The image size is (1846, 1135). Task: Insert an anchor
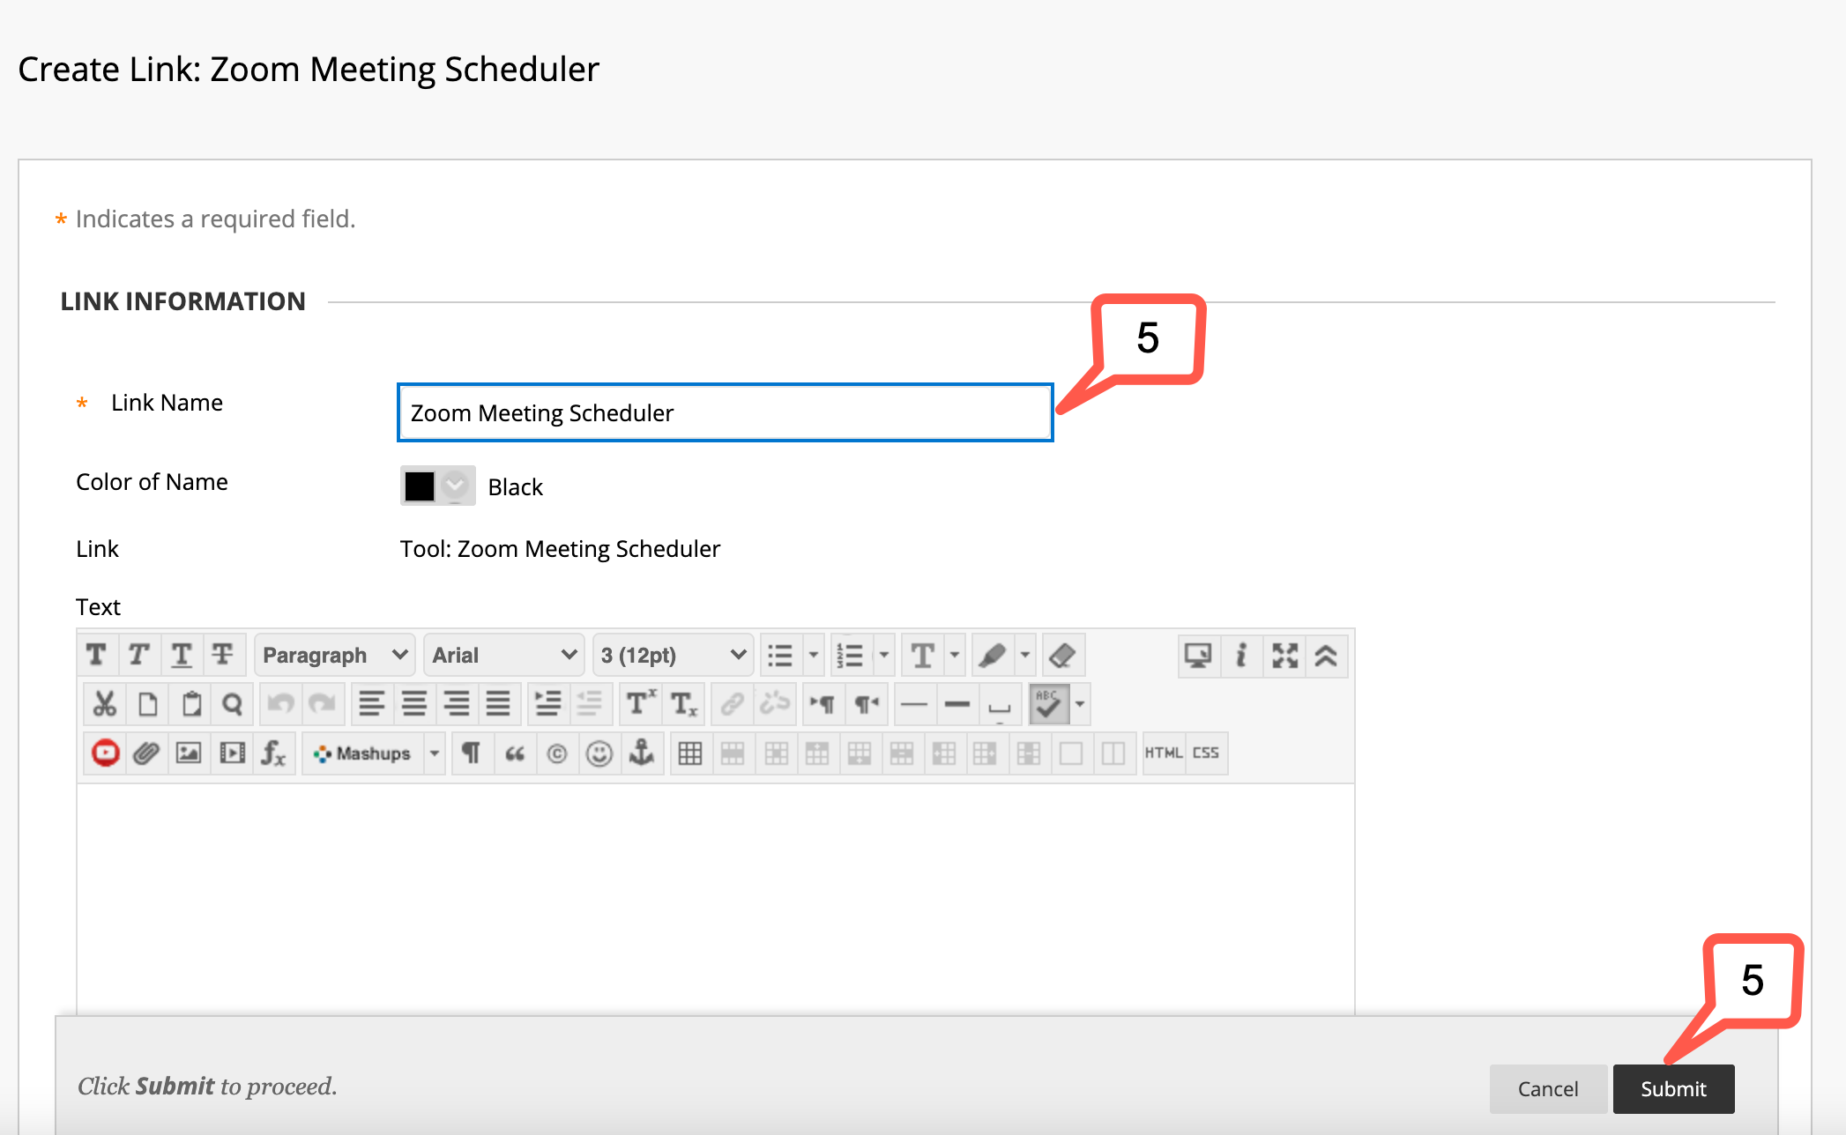tap(642, 753)
